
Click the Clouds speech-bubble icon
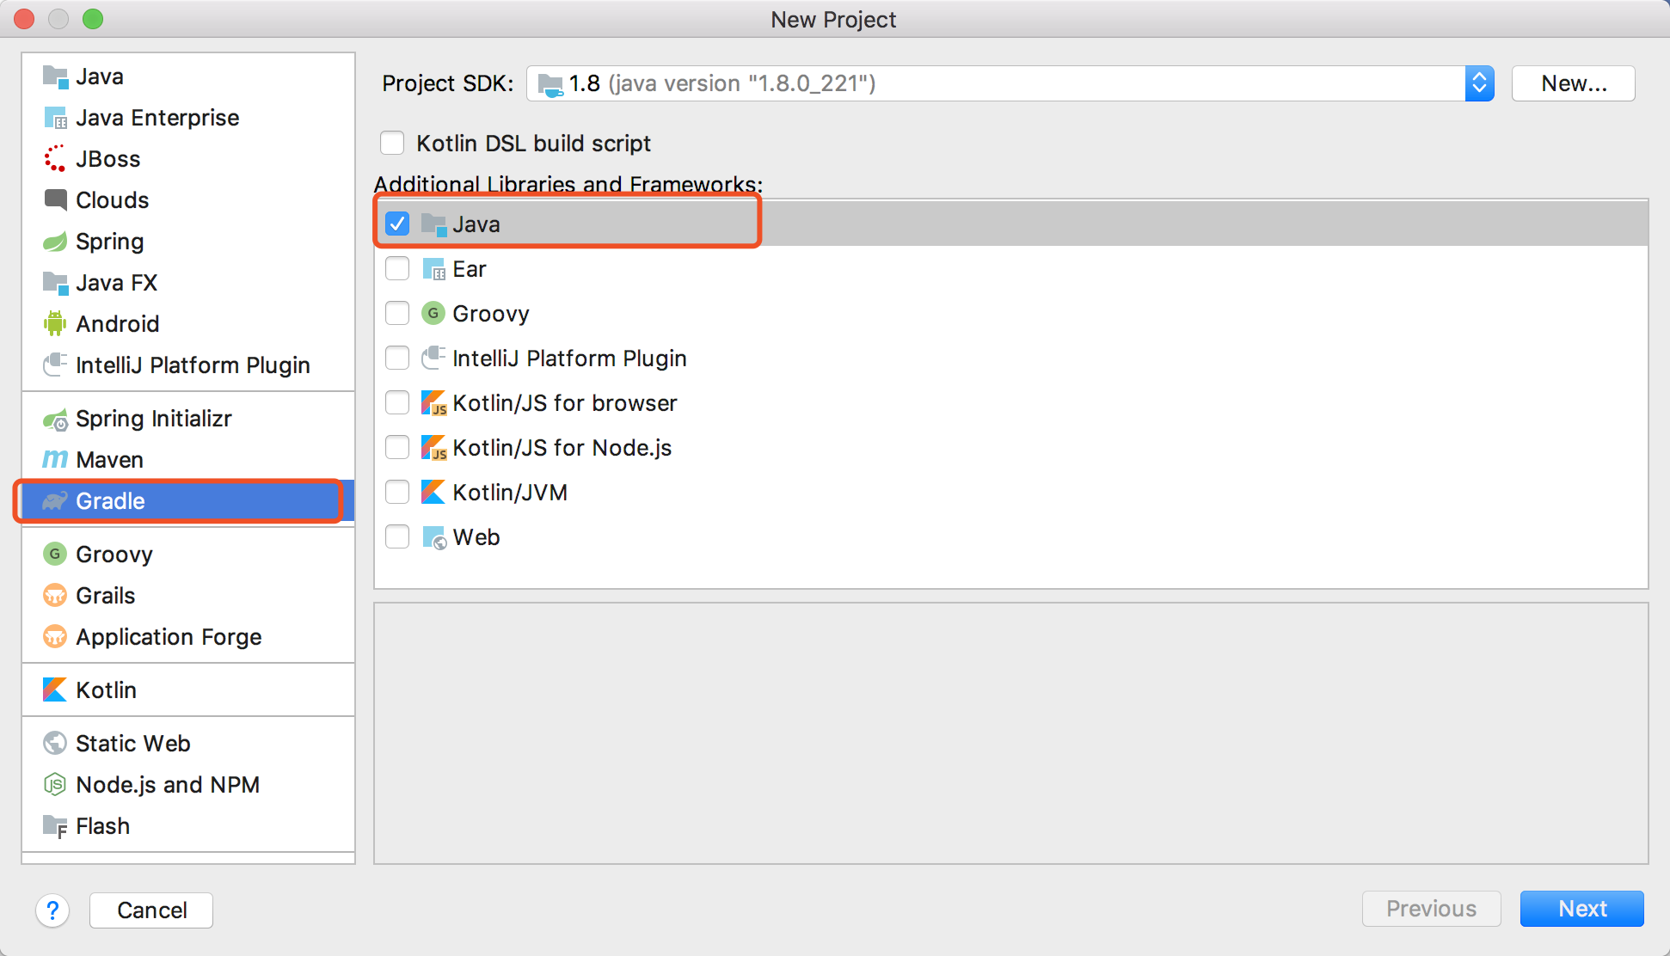pyautogui.click(x=55, y=200)
